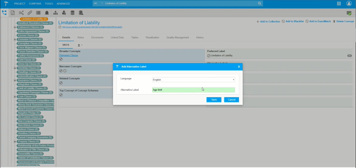The width and height of the screenshot is (356, 168).
Task: Click Cancel in Add Alternative Label dialog
Action: pos(231,100)
